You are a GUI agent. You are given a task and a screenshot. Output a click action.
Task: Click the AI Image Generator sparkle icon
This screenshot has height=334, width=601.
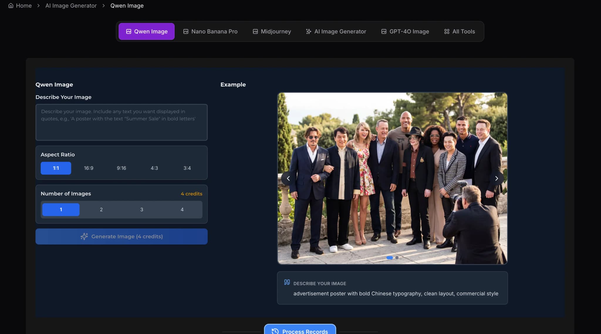coord(308,31)
